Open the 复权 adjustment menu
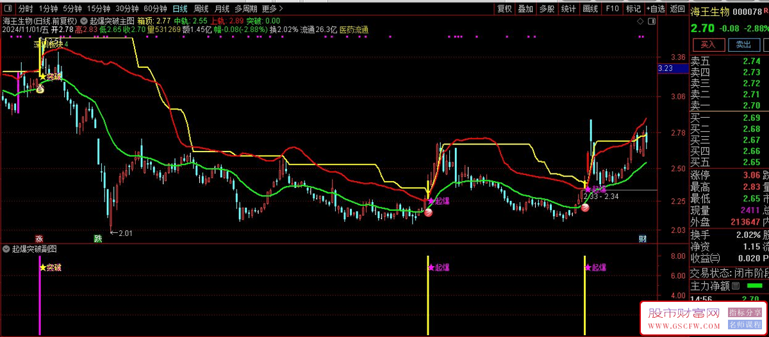The image size is (769, 337). [504, 9]
